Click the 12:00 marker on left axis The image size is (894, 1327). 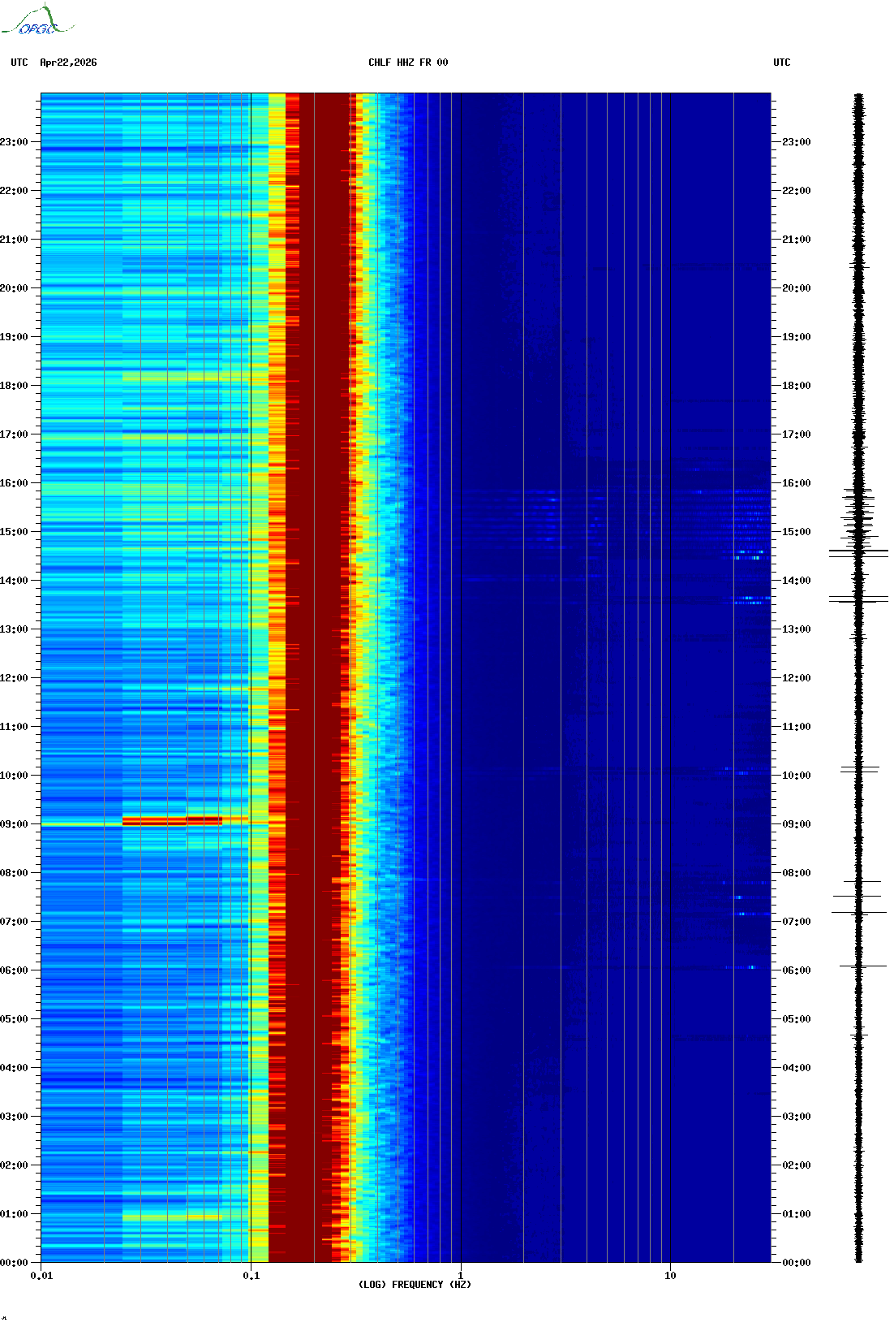pos(14,678)
